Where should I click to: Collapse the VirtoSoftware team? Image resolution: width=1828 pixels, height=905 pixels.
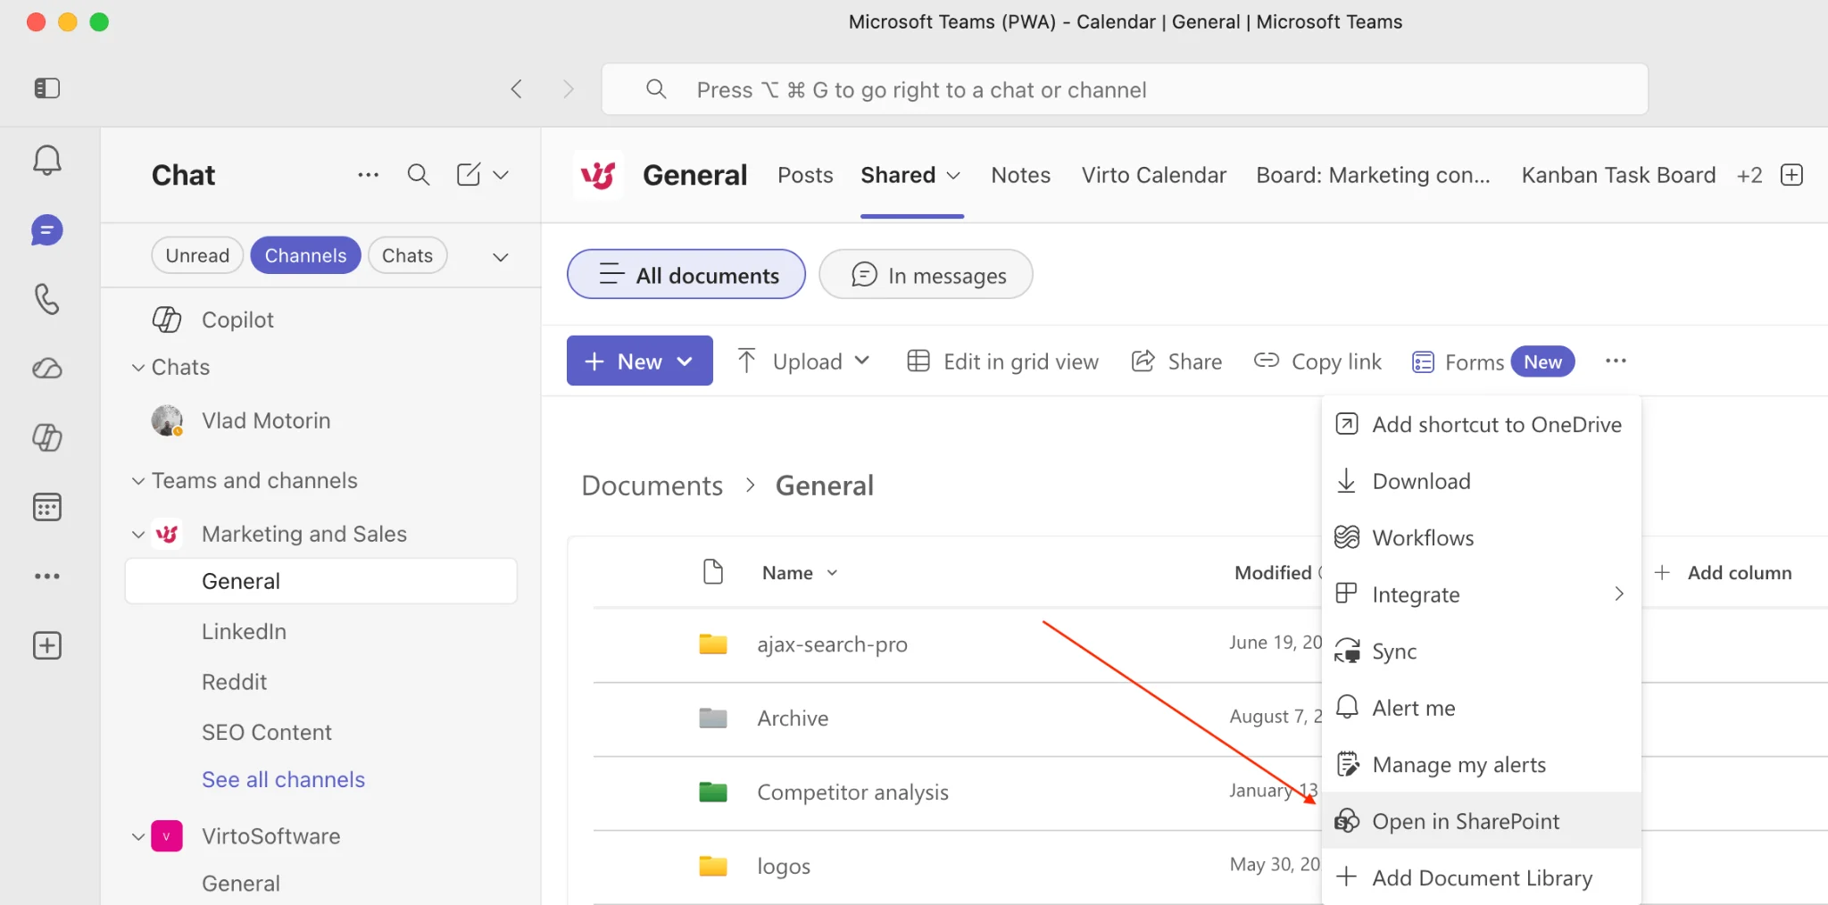coord(138,837)
